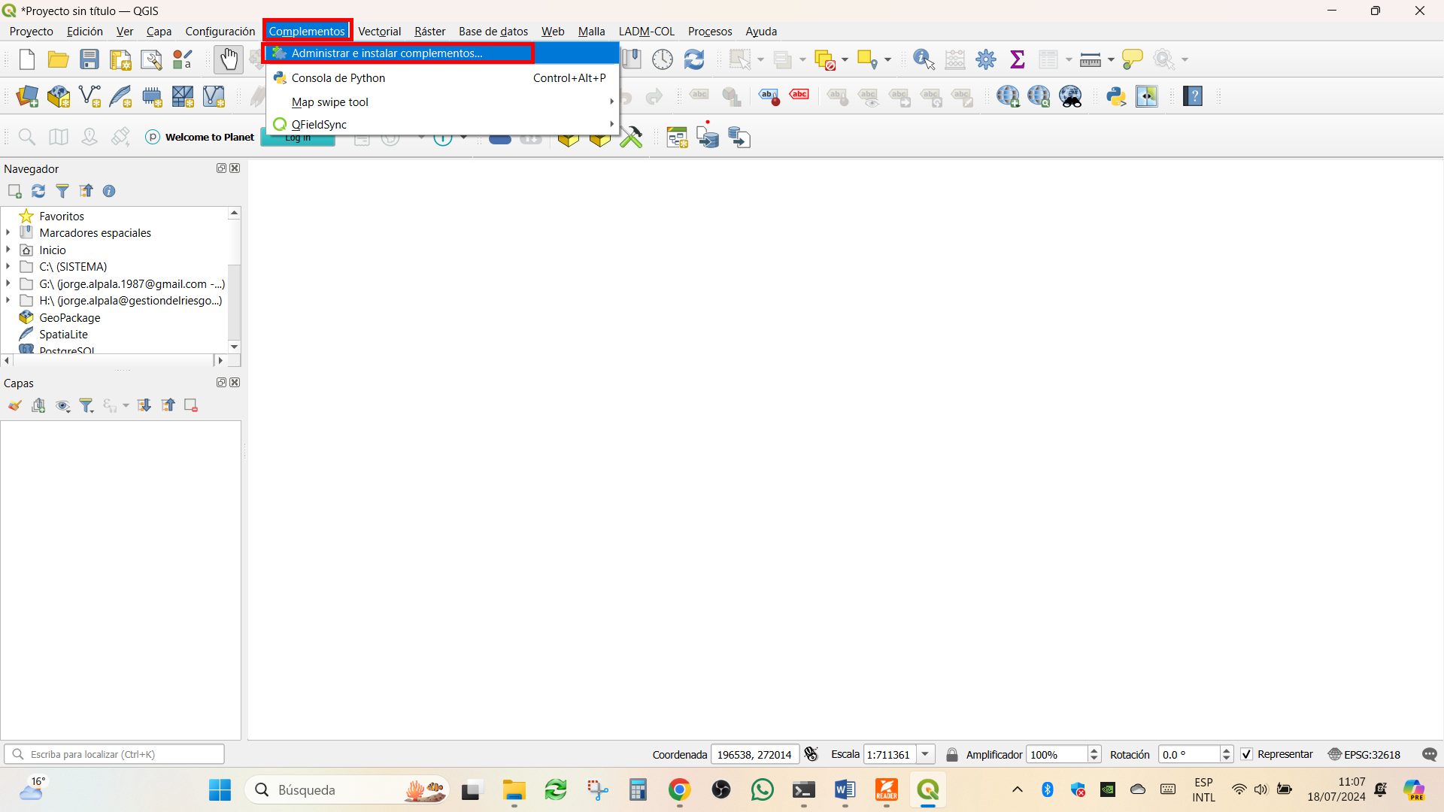Viewport: 1444px width, 812px height.
Task: Toggle the scale lock icon
Action: 952,754
